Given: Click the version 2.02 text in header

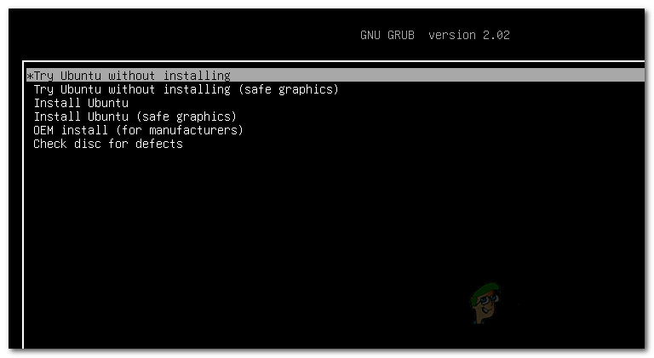Looking at the screenshot, I should pyautogui.click(x=469, y=35).
